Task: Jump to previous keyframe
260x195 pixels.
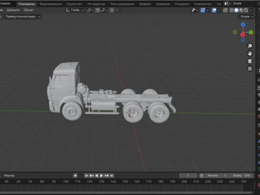Action: [x=92, y=175]
